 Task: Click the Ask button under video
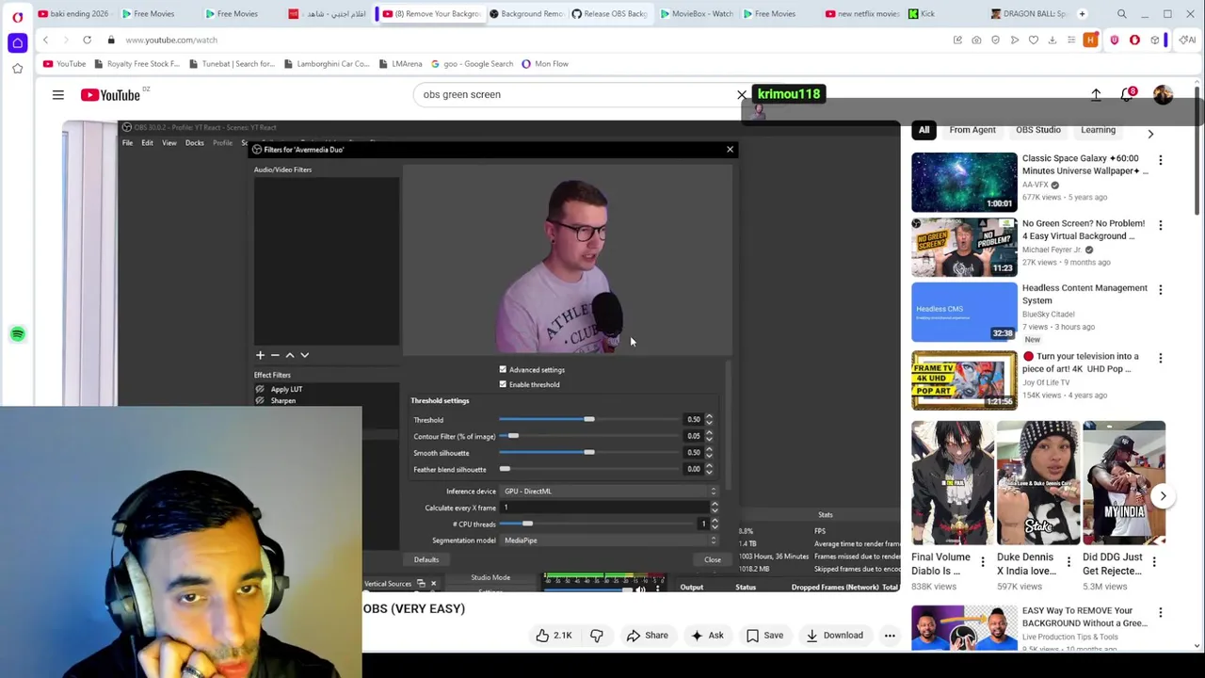pyautogui.click(x=706, y=636)
